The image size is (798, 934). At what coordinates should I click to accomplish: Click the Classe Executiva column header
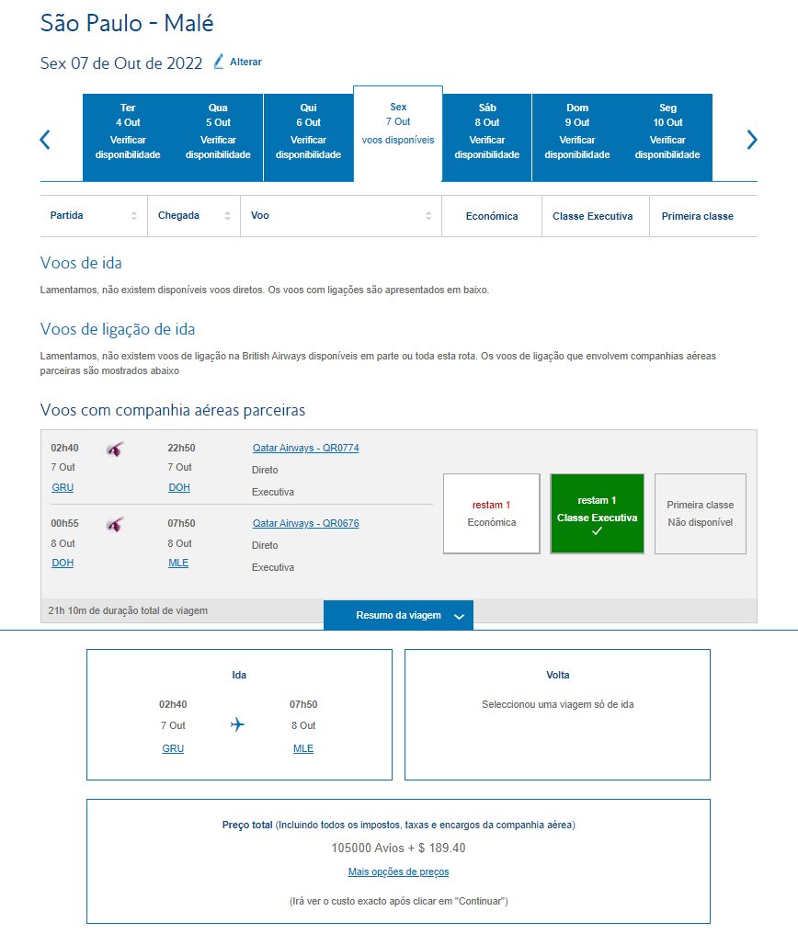pyautogui.click(x=593, y=216)
